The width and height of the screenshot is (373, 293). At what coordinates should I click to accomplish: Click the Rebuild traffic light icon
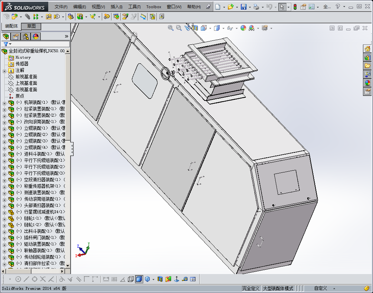295,7
